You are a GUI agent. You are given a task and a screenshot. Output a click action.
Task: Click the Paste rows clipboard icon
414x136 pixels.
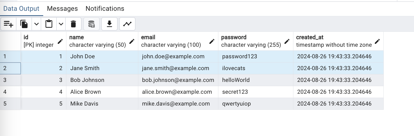point(49,24)
